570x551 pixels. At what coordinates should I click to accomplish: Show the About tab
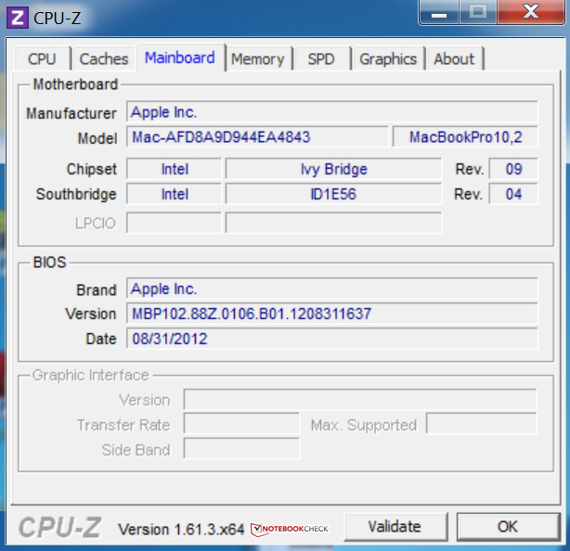(454, 58)
